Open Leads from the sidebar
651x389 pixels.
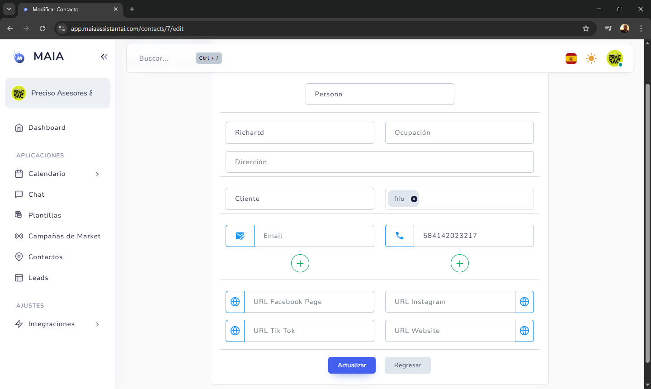point(38,278)
